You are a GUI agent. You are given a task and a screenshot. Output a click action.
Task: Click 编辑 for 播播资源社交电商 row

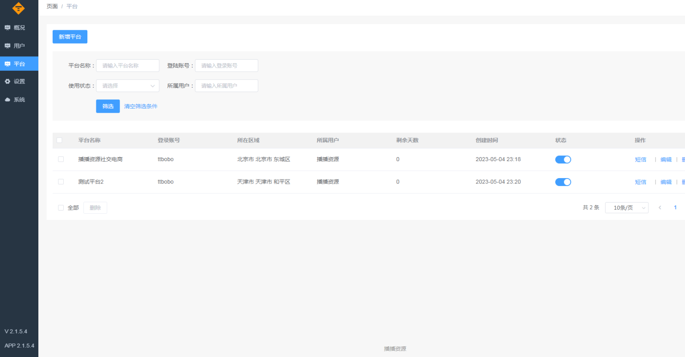pyautogui.click(x=665, y=159)
